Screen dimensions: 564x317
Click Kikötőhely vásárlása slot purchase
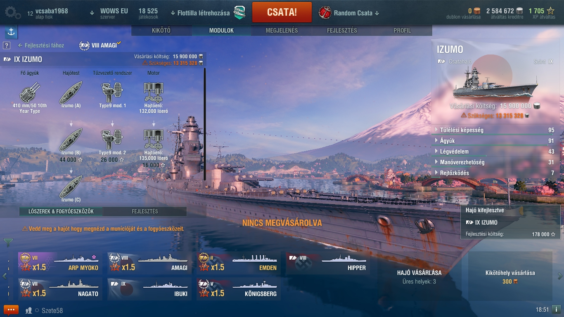click(510, 277)
